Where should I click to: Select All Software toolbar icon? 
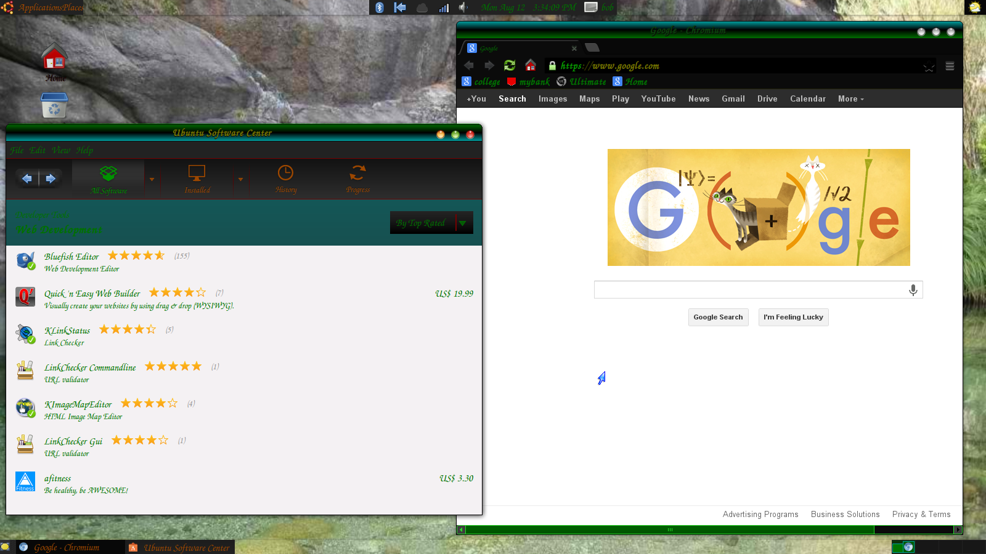click(108, 179)
